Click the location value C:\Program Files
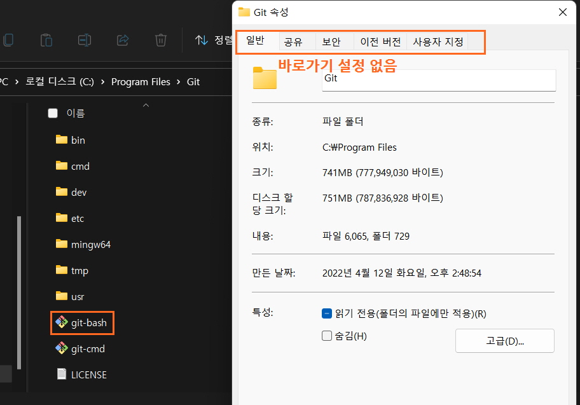Image resolution: width=580 pixels, height=405 pixels. (x=359, y=148)
